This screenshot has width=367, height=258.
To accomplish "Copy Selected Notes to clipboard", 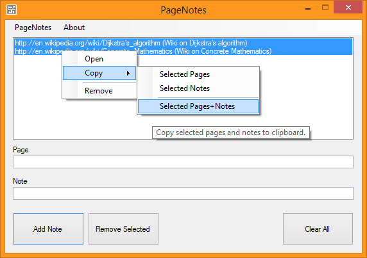I will tap(198, 88).
